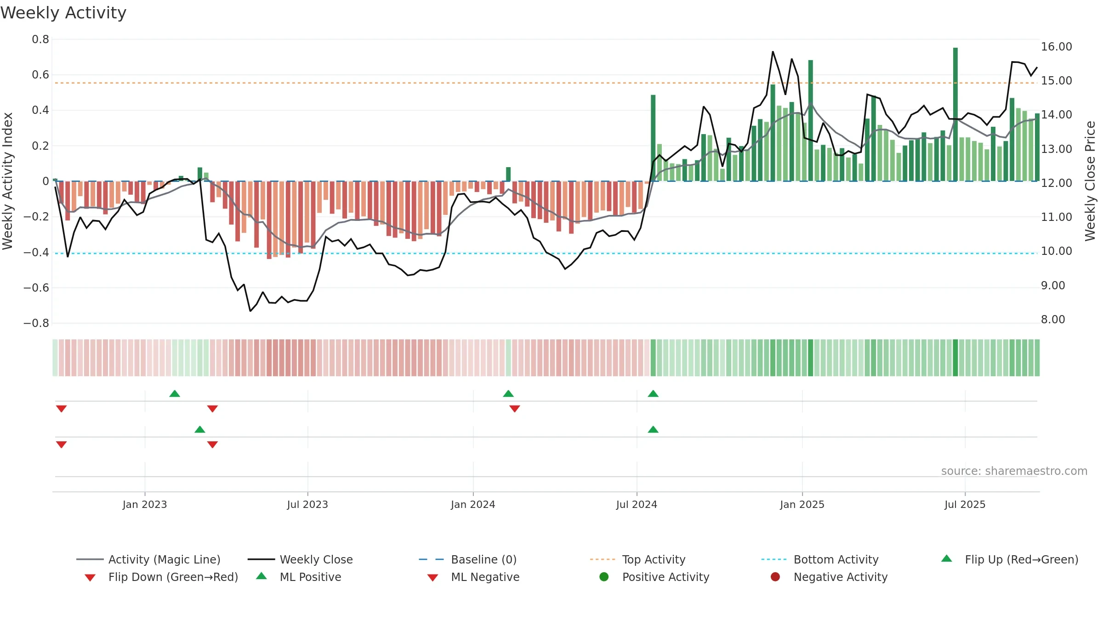The image size is (1103, 620).
Task: Click the Flip Down (Green→Red) legend entry
Action: tap(161, 577)
